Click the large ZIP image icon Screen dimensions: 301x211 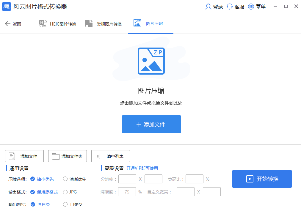pos(151,61)
